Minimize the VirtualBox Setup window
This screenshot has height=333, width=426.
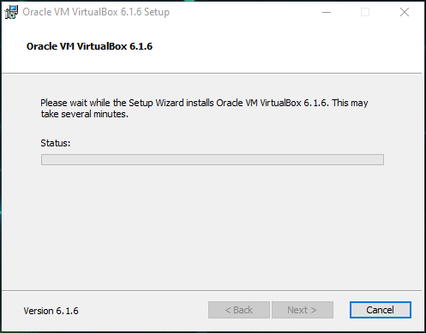tap(327, 12)
